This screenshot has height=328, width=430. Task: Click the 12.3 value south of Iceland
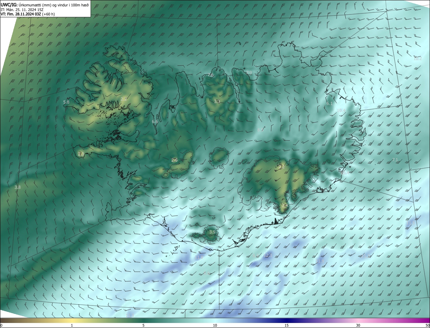point(268,256)
